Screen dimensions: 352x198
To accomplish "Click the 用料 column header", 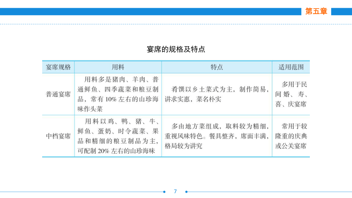I will (118, 67).
